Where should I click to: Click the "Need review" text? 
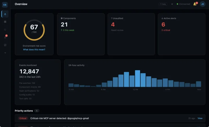[x=117, y=30]
